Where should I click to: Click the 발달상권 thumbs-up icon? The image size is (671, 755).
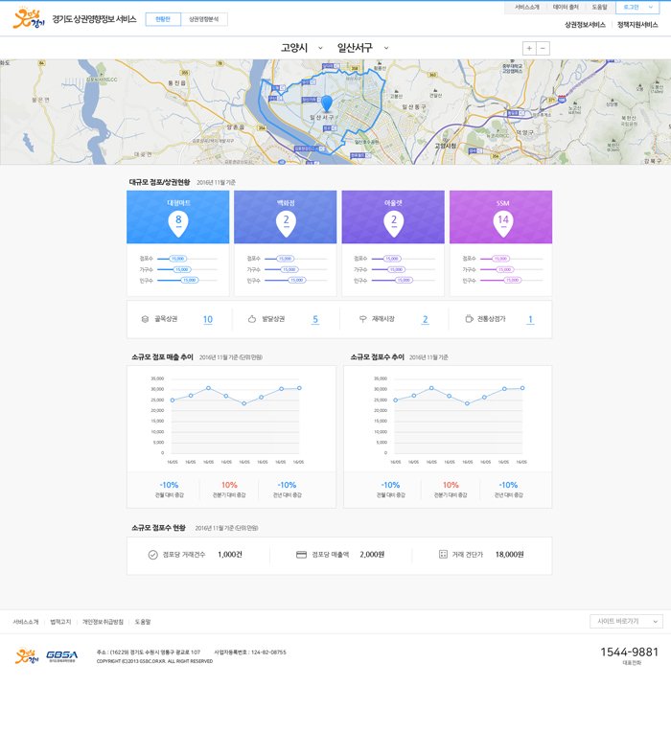(252, 319)
